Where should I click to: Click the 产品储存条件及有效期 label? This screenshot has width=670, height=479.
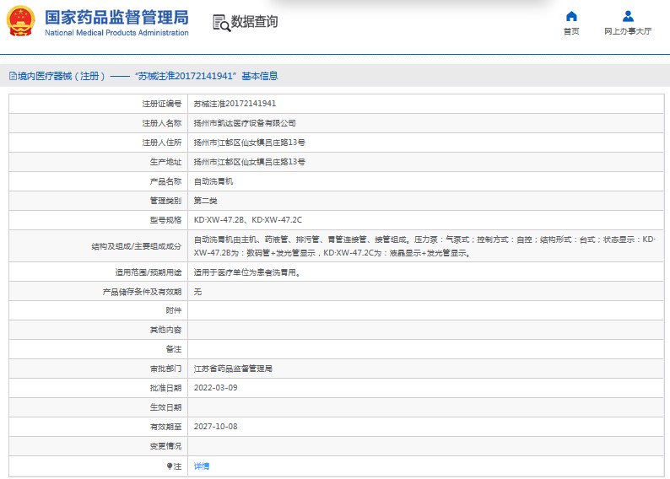(143, 292)
